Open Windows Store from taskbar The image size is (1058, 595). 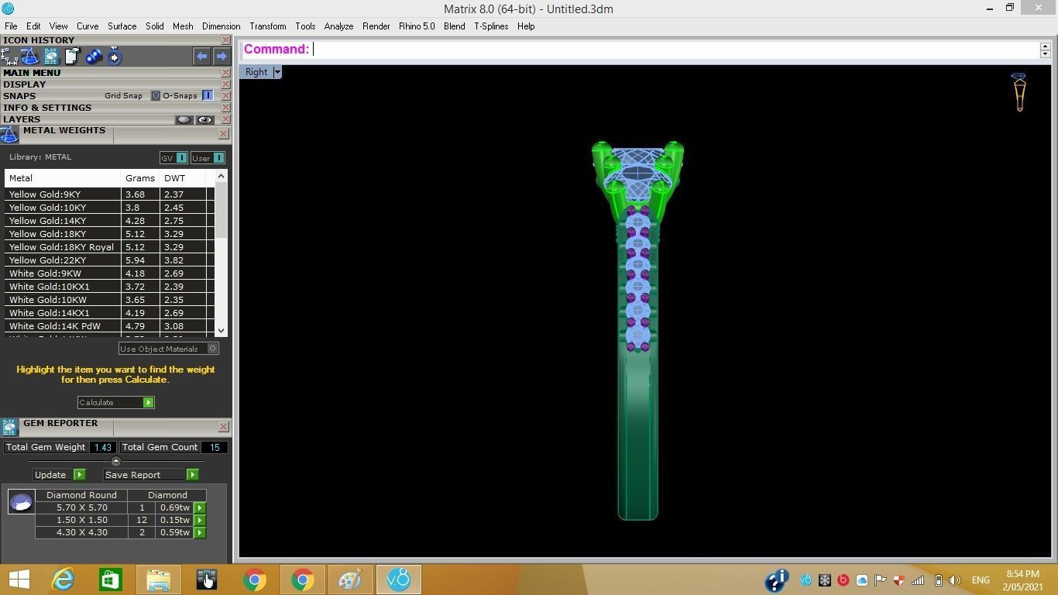click(110, 580)
